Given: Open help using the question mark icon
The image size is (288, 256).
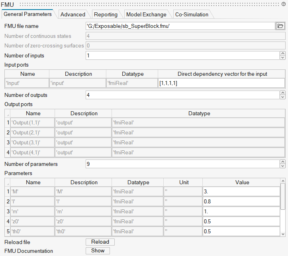Looking at the screenshot, I should pyautogui.click(x=283, y=4).
